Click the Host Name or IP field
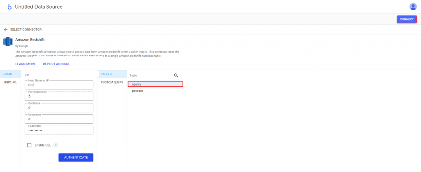This screenshot has width=421, height=172. 59,85
